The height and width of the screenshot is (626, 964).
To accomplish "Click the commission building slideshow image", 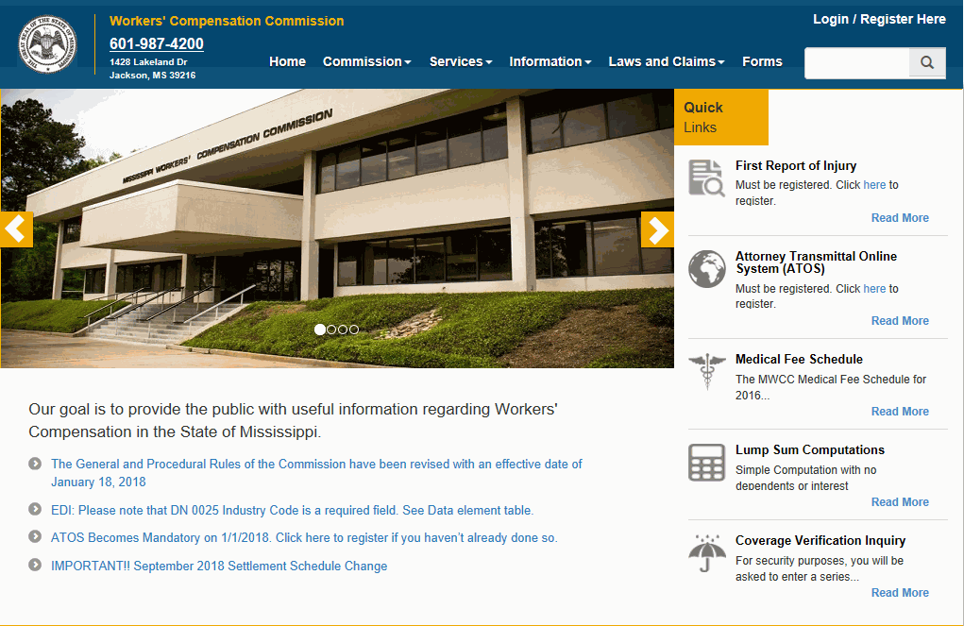I will coord(337,228).
